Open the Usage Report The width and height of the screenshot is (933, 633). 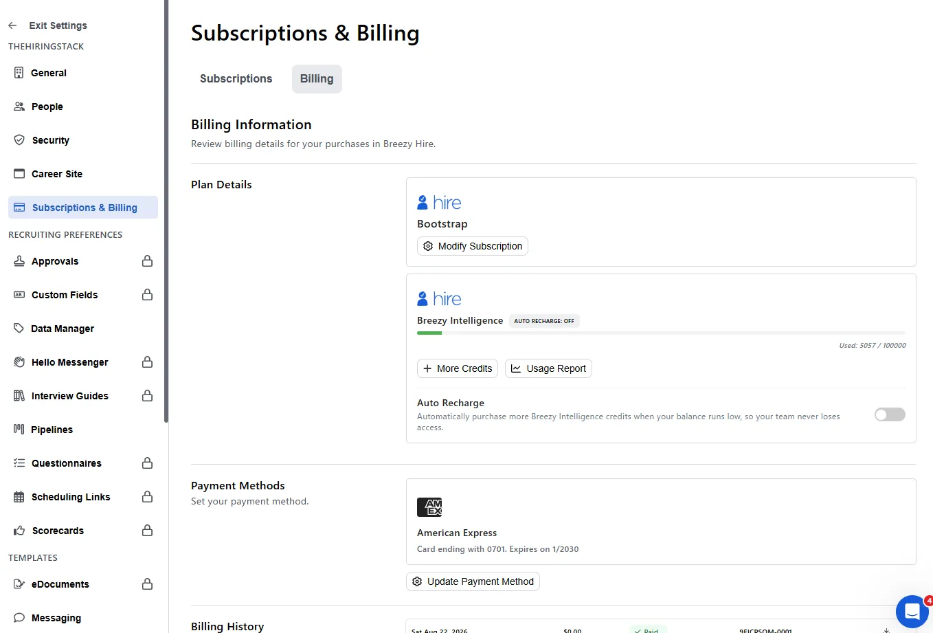point(548,368)
